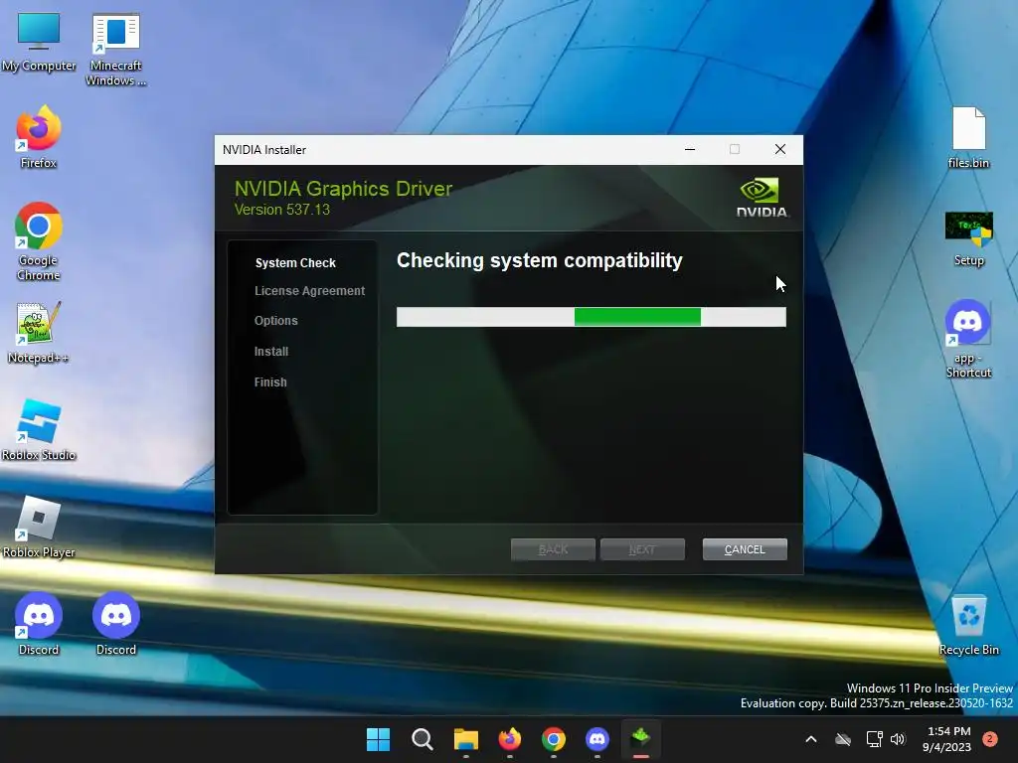Open the notification badge showing 2

tap(990, 739)
